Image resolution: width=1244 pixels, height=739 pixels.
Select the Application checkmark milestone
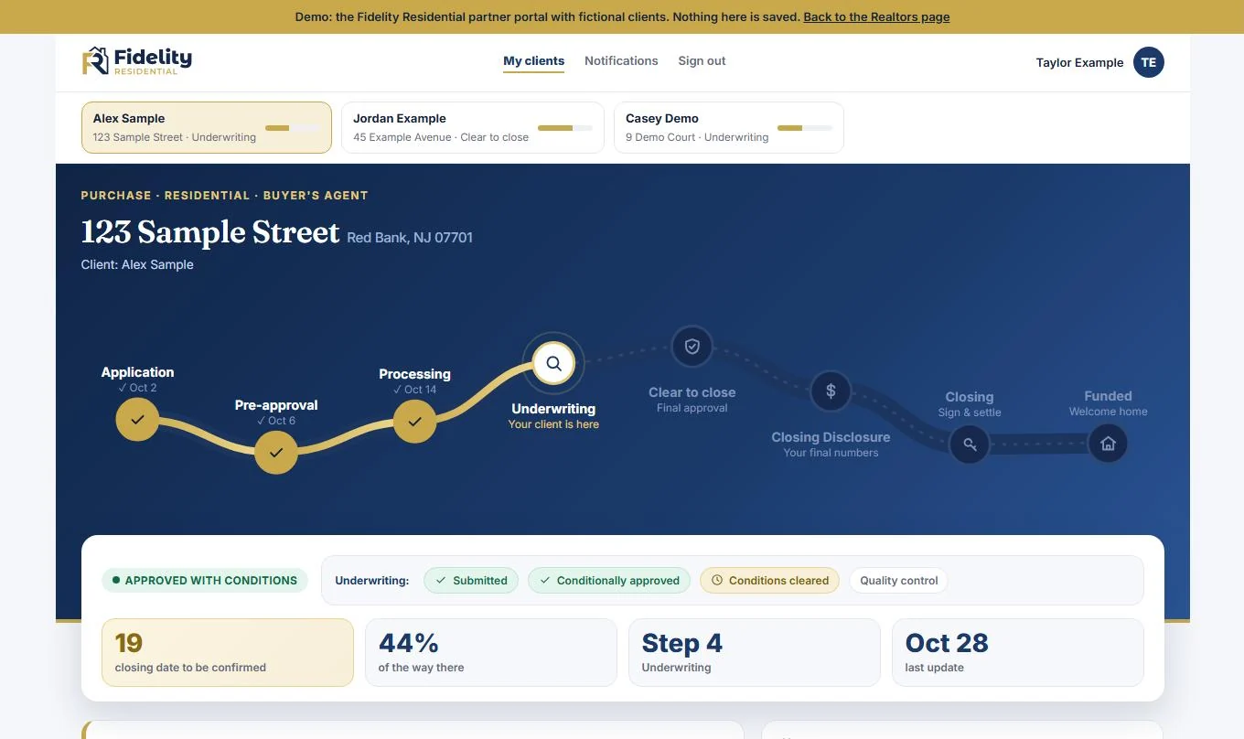coord(137,420)
